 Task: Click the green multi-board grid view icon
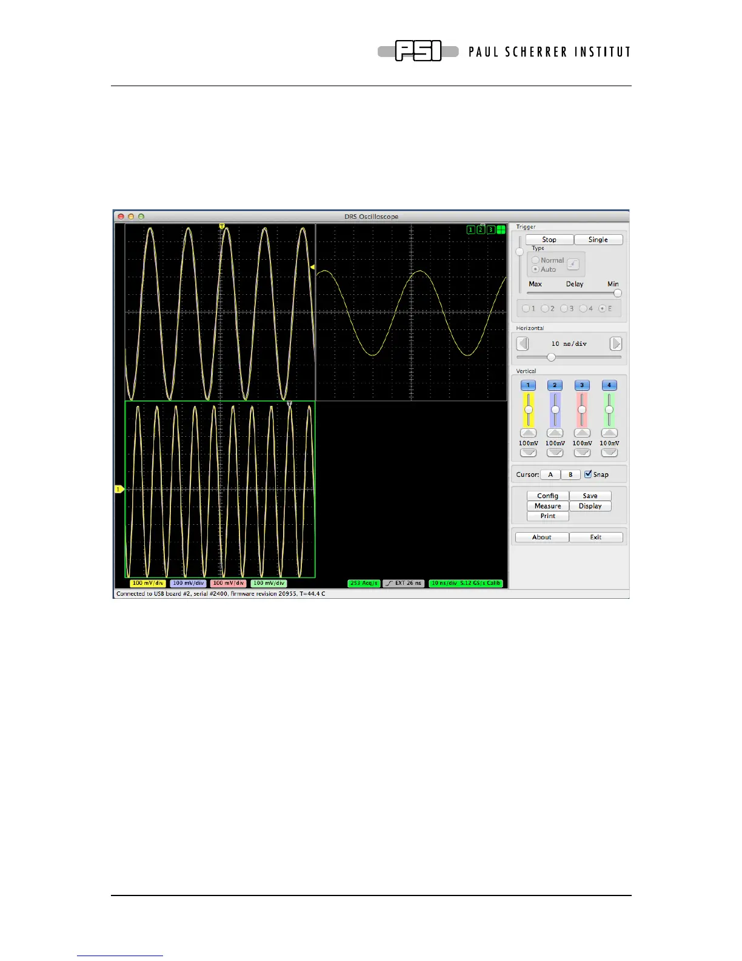pos(501,229)
